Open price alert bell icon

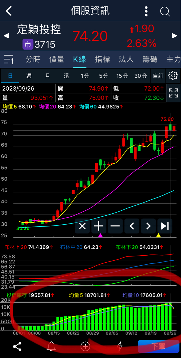pos(51,347)
